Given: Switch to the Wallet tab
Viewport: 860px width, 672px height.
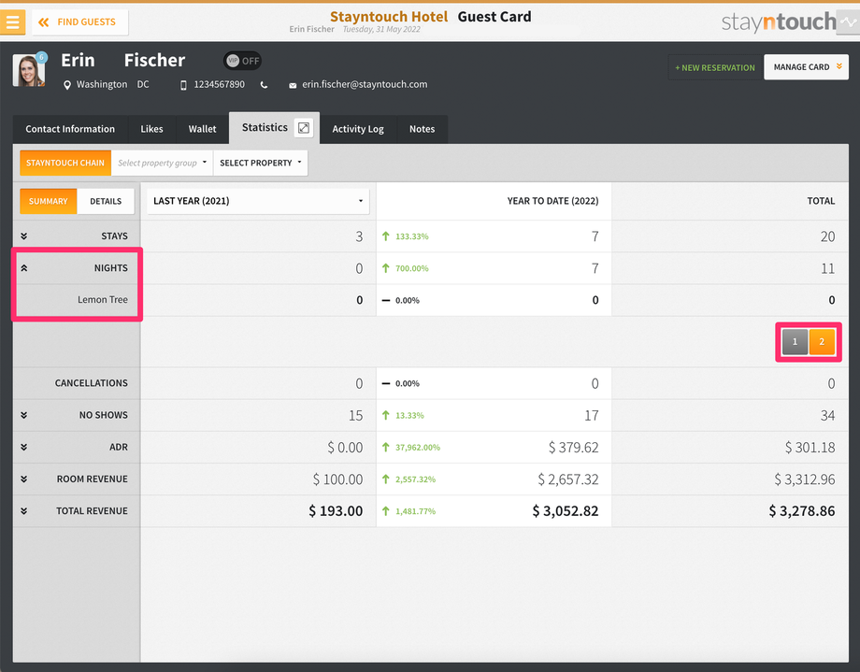Looking at the screenshot, I should 203,129.
